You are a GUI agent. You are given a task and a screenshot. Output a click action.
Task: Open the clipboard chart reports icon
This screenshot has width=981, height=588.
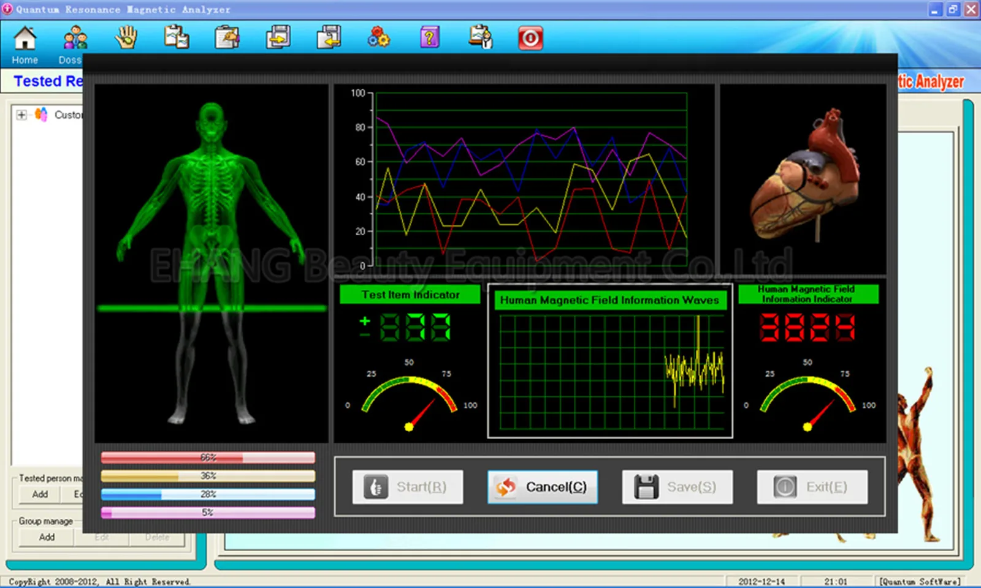pos(177,38)
